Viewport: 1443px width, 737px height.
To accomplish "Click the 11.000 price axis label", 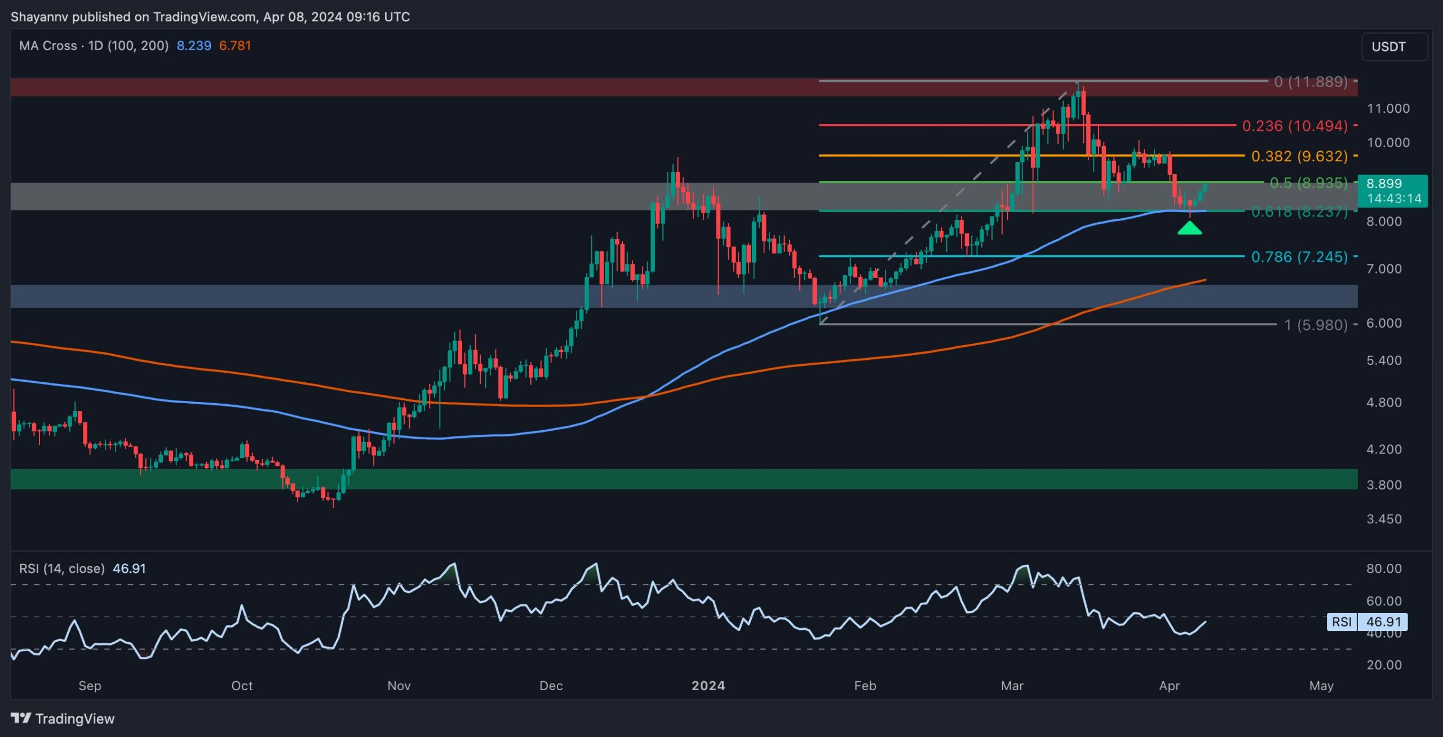I will coord(1388,108).
